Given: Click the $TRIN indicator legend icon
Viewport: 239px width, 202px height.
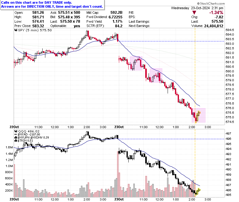Looking at the screenshot, I should pyautogui.click(x=16, y=141).
